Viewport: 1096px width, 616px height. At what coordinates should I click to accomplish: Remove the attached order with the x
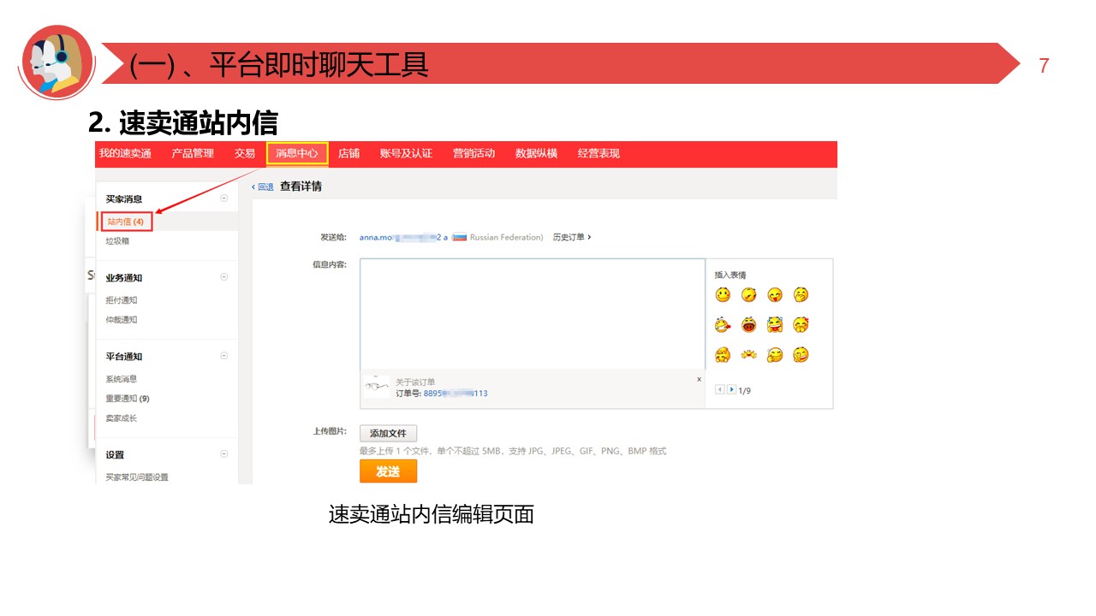click(699, 379)
